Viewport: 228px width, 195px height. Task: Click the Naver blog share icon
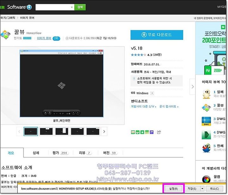click(133, 132)
